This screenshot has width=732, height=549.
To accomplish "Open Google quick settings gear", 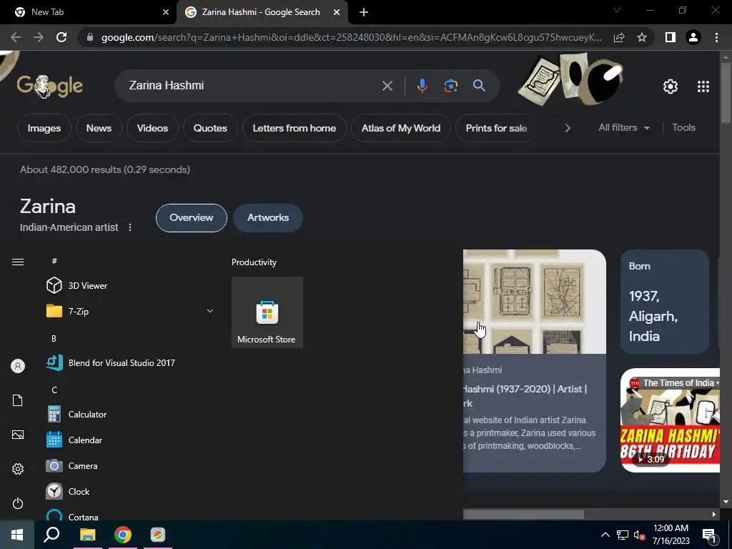I will click(x=671, y=86).
